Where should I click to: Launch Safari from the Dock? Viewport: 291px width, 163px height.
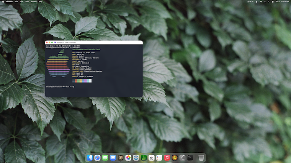click(97, 158)
